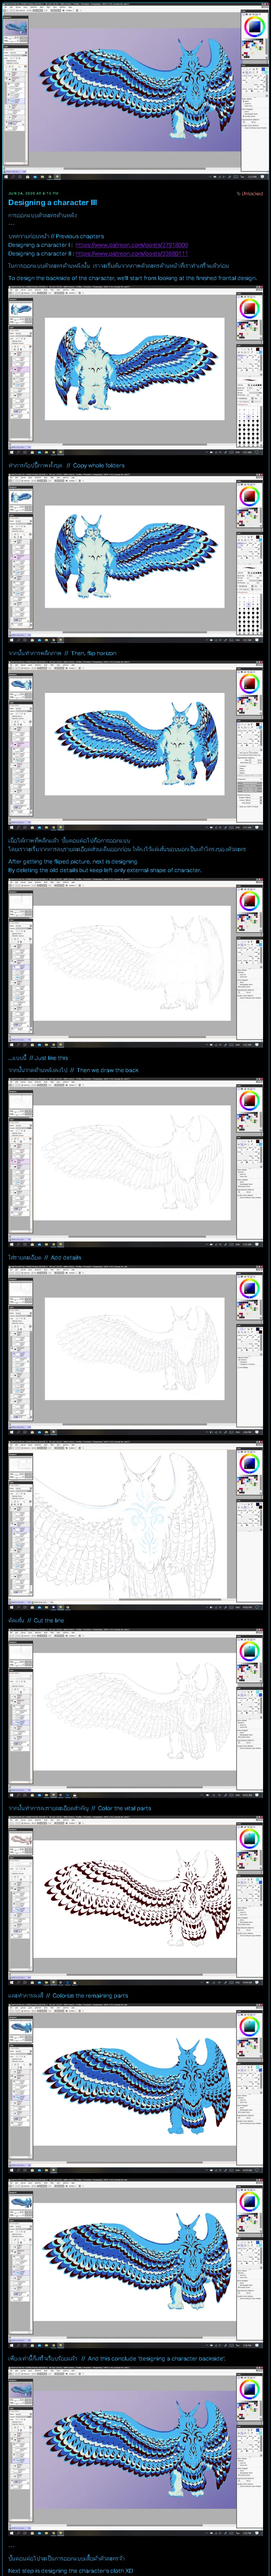Click the caption Then we draw the back

pos(108,1070)
